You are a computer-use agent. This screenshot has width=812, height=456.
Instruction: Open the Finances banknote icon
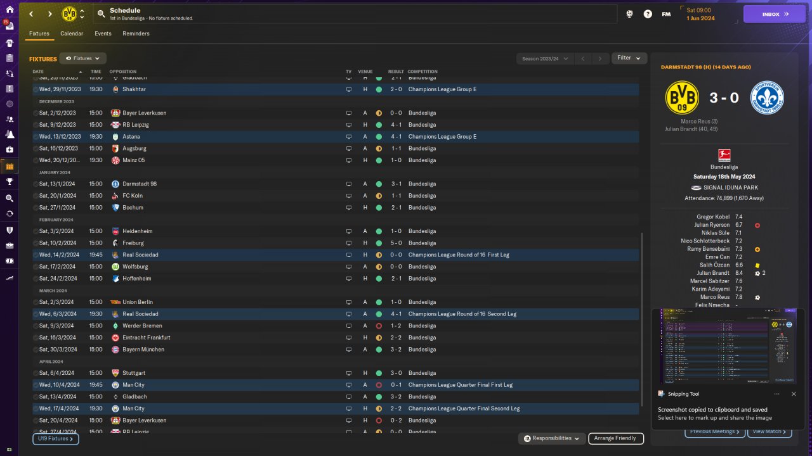[9, 261]
